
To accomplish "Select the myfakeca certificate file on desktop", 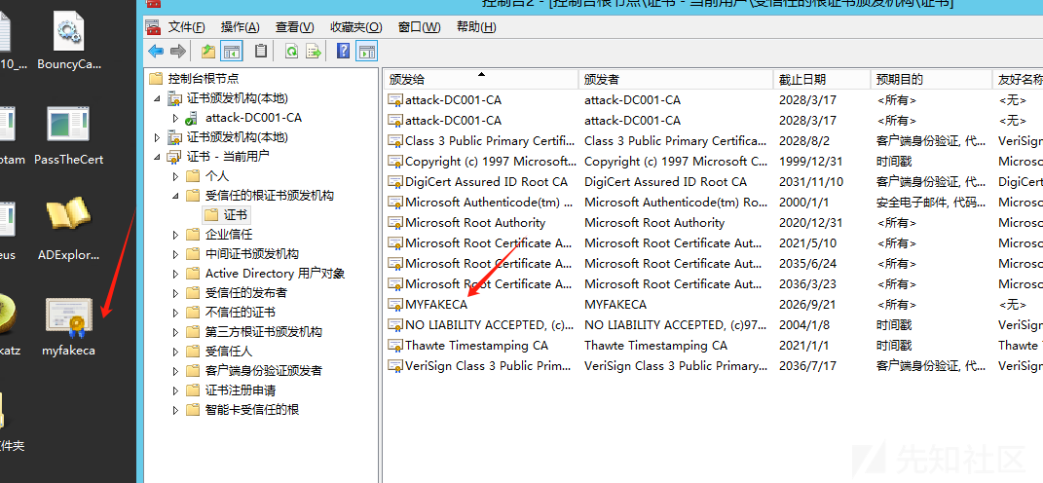I will (68, 326).
